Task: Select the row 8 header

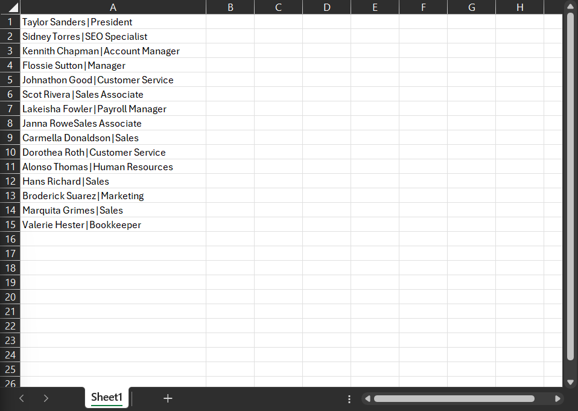Action: point(10,123)
